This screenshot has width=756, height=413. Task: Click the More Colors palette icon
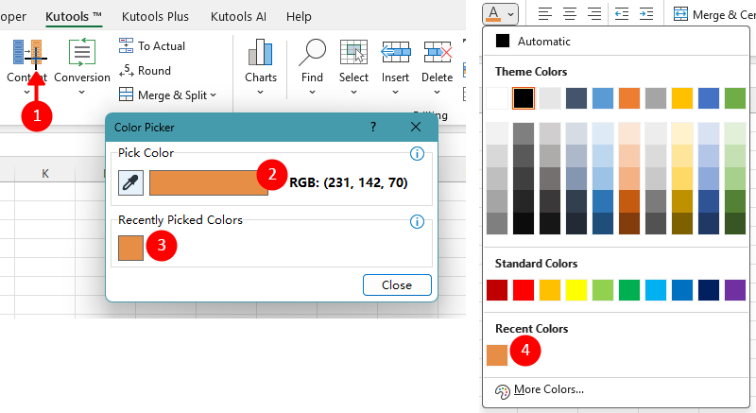[503, 392]
